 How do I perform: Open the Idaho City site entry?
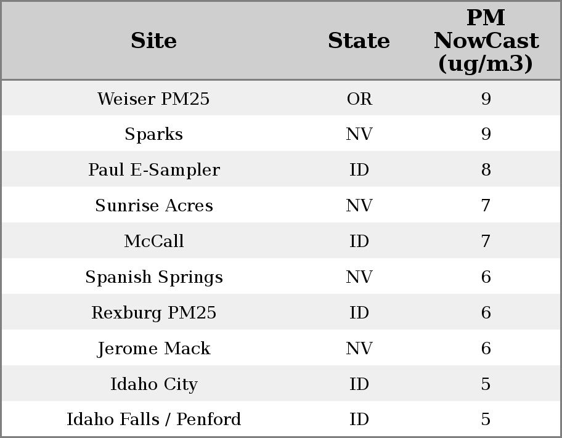pos(153,384)
